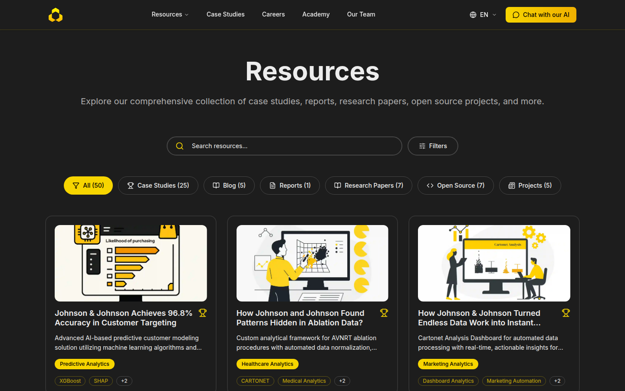Image resolution: width=625 pixels, height=391 pixels.
Task: Click the globe language icon
Action: [x=473, y=15]
